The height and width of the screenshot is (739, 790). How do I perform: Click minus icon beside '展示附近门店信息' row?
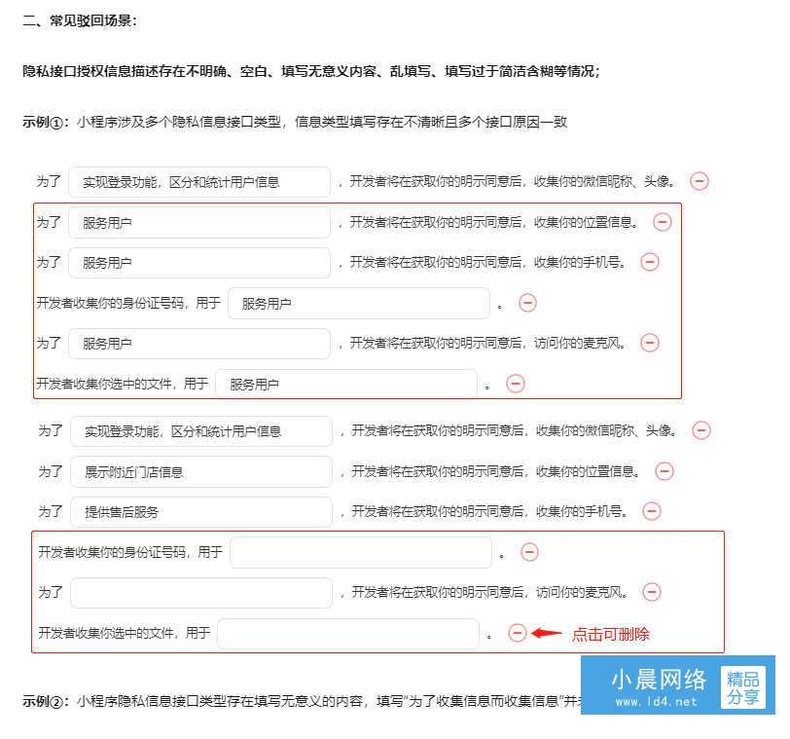click(664, 471)
